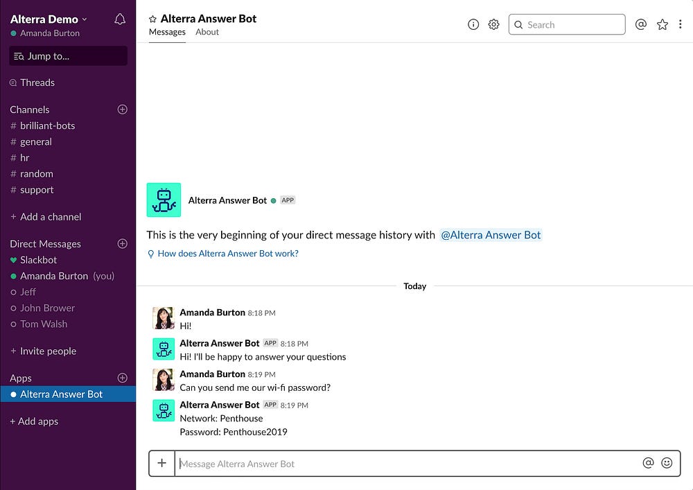The height and width of the screenshot is (490, 693).
Task: Click Alterra Answer Bot name on 8:18 PM reply
Action: click(x=219, y=343)
